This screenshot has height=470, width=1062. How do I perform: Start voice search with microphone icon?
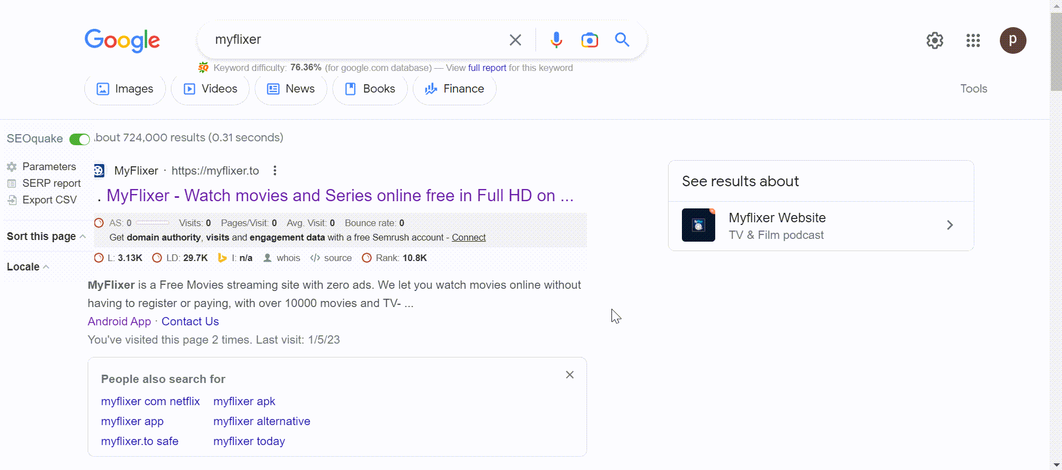coord(556,40)
